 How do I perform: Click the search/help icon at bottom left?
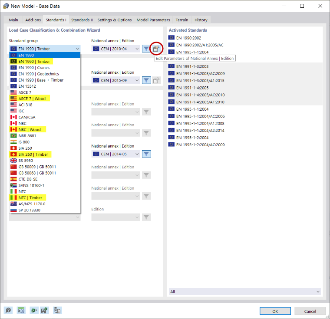8,310
